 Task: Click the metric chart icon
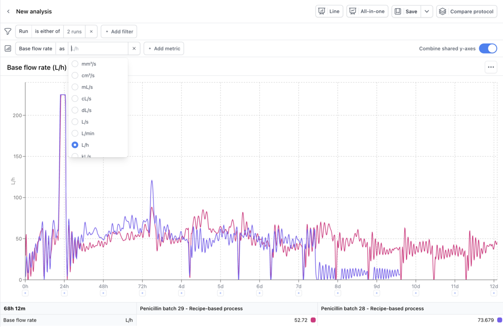[8, 49]
